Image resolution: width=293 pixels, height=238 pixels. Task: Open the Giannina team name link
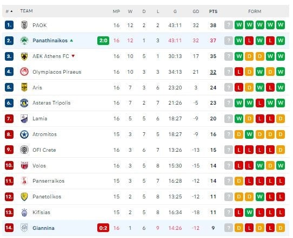click(43, 228)
